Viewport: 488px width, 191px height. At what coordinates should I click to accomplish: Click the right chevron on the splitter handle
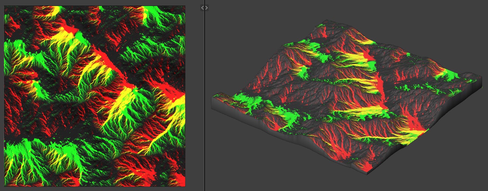pos(206,8)
